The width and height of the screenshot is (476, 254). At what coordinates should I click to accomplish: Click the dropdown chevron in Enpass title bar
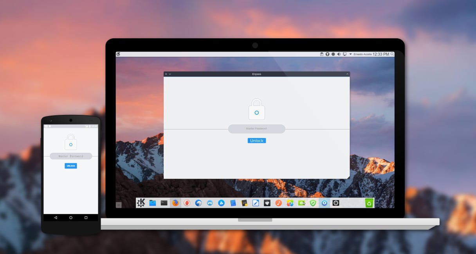[x=170, y=74]
